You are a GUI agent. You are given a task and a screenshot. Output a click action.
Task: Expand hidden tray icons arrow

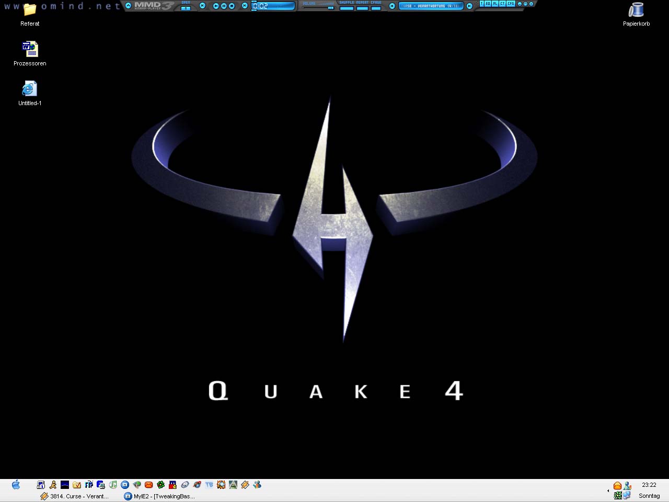click(608, 491)
